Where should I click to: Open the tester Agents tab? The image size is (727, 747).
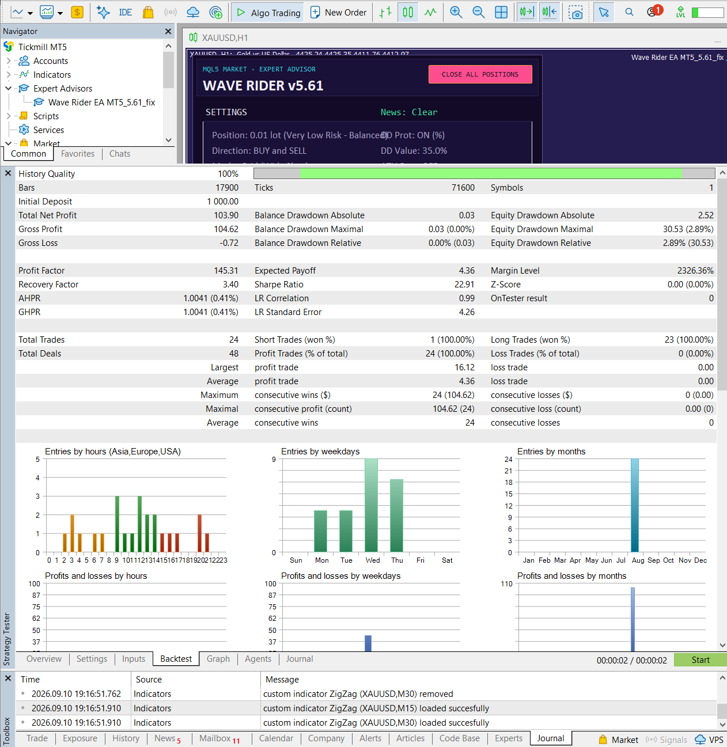pos(258,659)
